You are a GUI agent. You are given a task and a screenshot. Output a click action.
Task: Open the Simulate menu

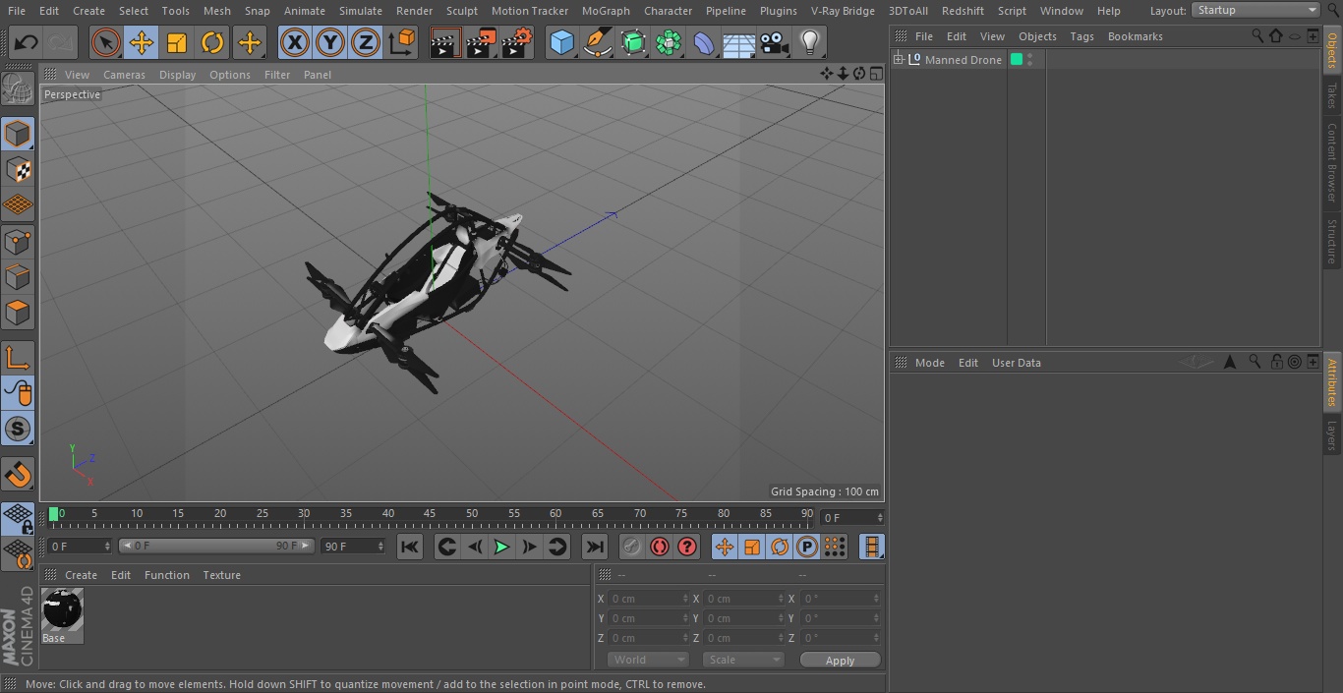click(361, 11)
